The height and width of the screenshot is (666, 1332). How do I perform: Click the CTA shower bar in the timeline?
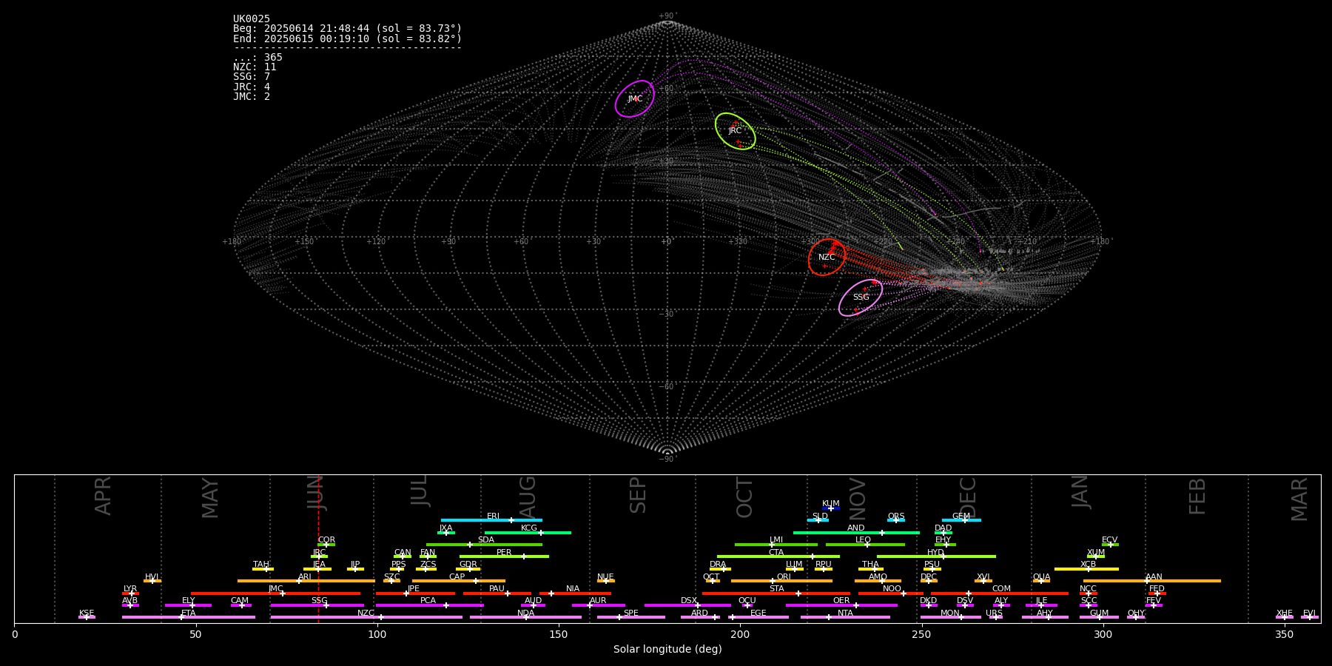(778, 556)
